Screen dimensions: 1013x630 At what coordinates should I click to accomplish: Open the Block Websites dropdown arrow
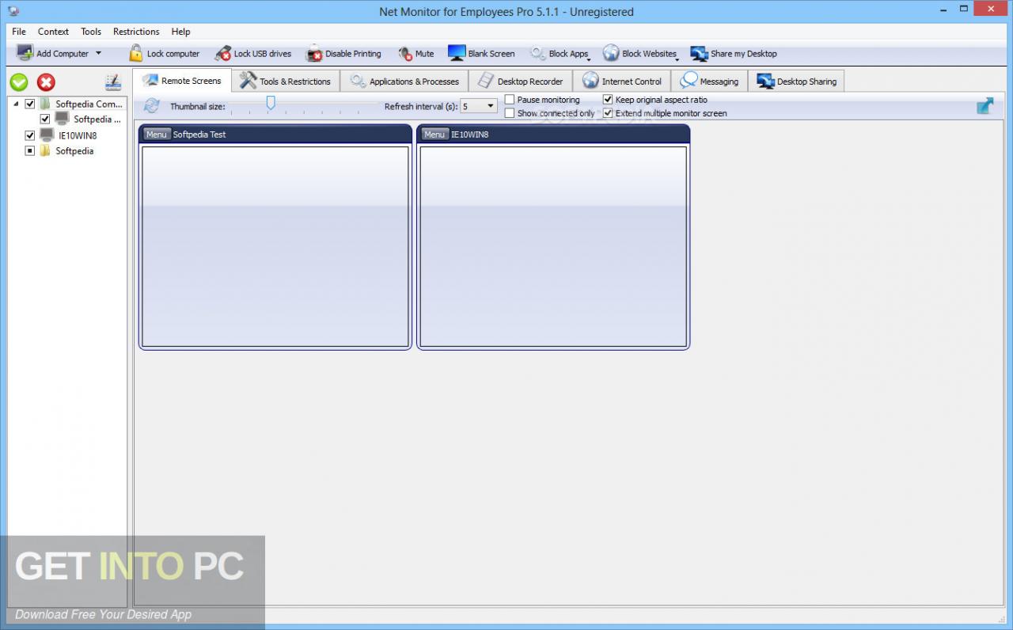677,59
